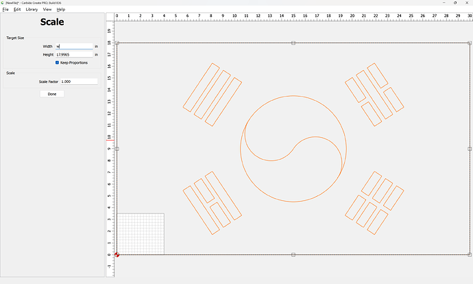
Task: Click the Width input field
Action: click(x=73, y=46)
